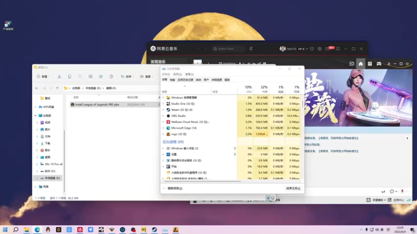Viewport: 417px width, 234px height.
Task: Click the microphone icon beside NetEase search
Action: pos(251,49)
